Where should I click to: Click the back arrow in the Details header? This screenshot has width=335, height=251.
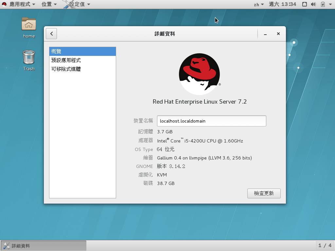(51, 33)
